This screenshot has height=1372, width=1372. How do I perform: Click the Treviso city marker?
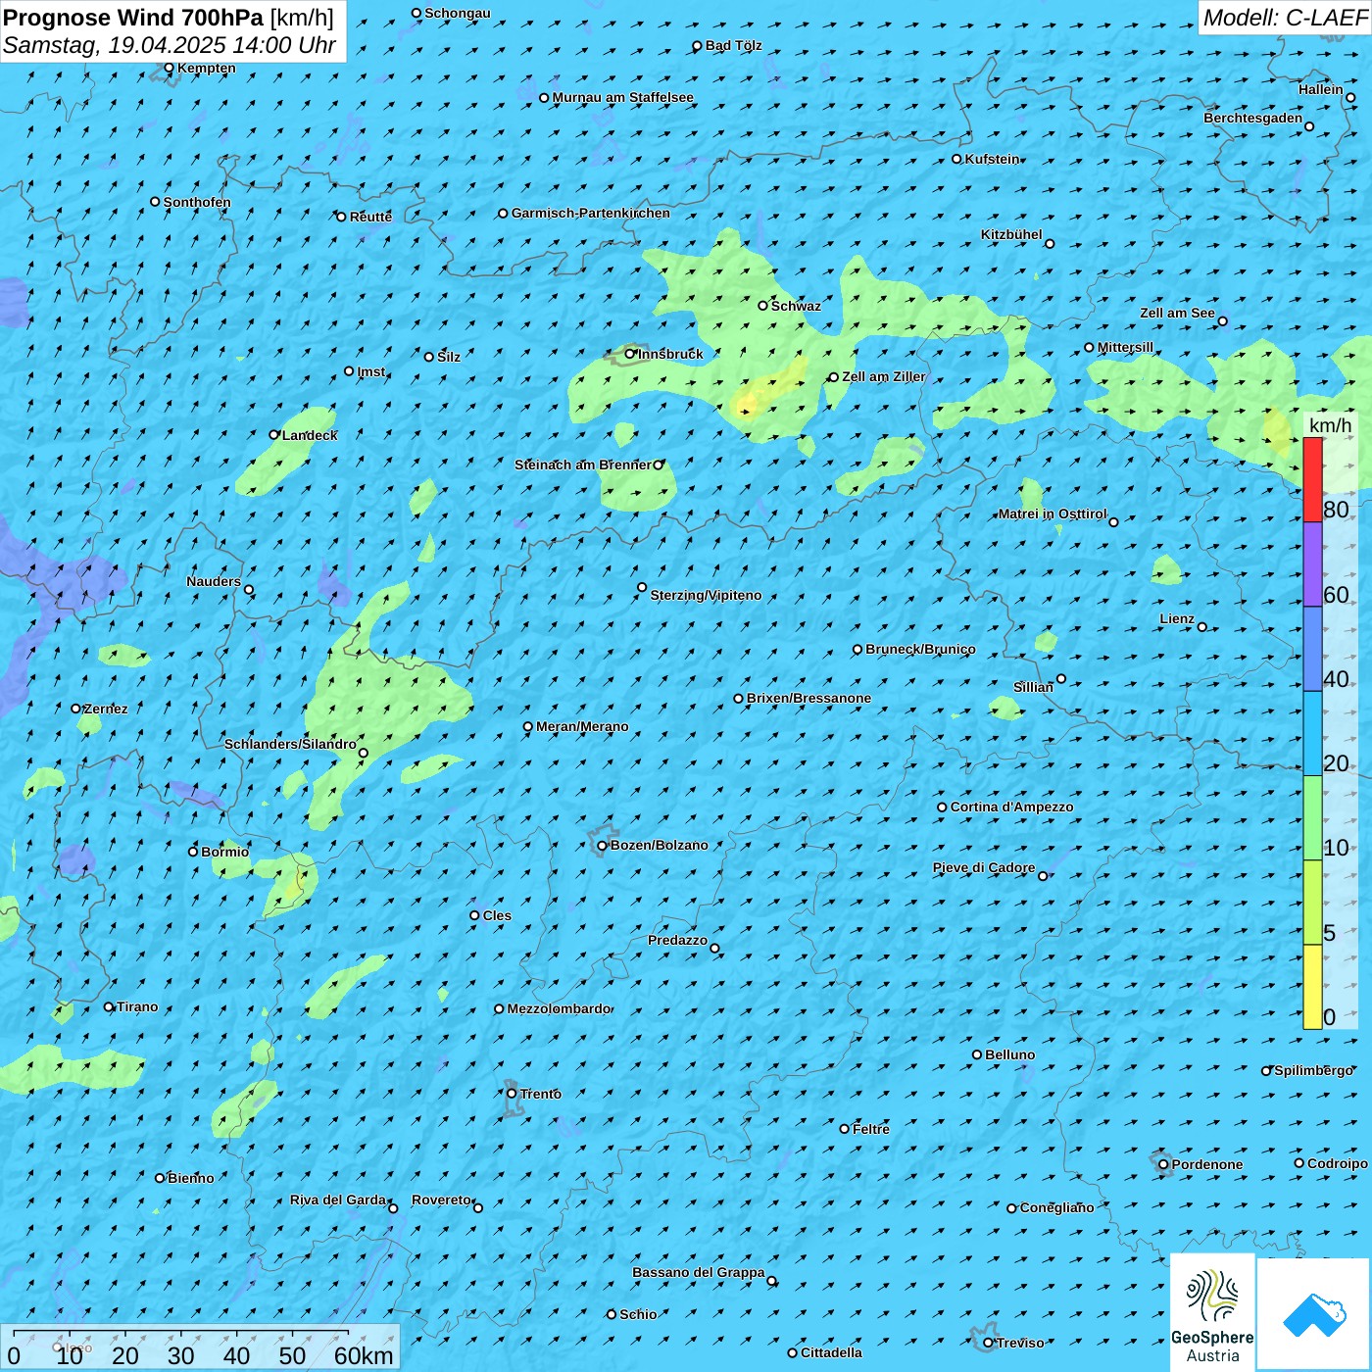[988, 1343]
